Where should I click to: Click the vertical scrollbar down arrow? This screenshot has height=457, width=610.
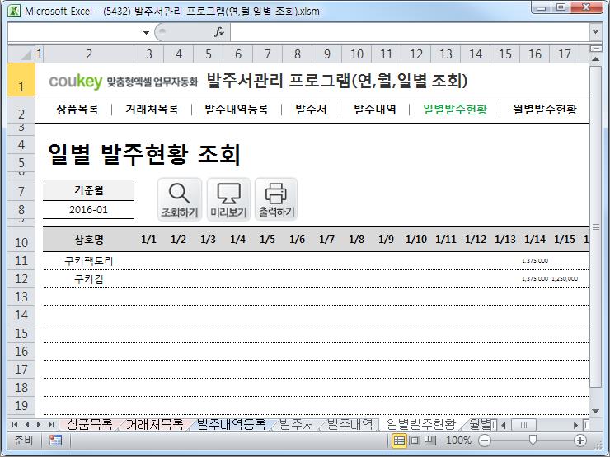click(x=595, y=411)
